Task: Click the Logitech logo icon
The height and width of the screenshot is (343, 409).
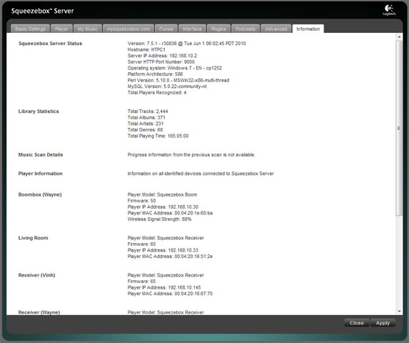Action: point(389,10)
